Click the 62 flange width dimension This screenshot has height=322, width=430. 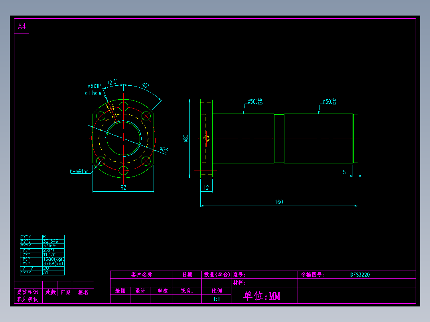point(123,187)
